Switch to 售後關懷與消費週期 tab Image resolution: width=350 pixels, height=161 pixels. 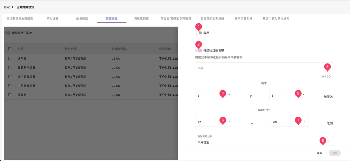[x=20, y=18]
